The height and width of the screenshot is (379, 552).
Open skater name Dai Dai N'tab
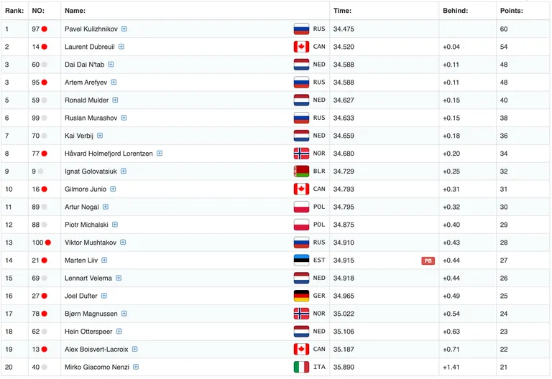point(85,65)
